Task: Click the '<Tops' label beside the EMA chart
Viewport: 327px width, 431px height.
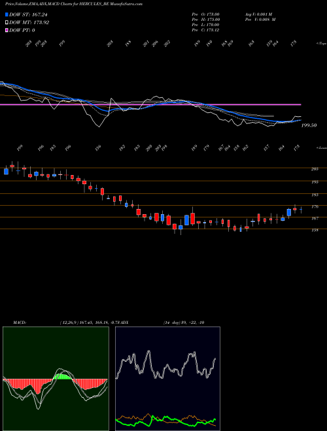Action: (x=321, y=44)
